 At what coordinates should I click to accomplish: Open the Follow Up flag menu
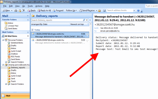[x=71, y=11]
